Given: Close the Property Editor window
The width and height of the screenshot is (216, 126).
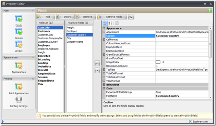Looking at the screenshot, I should tap(211, 4).
